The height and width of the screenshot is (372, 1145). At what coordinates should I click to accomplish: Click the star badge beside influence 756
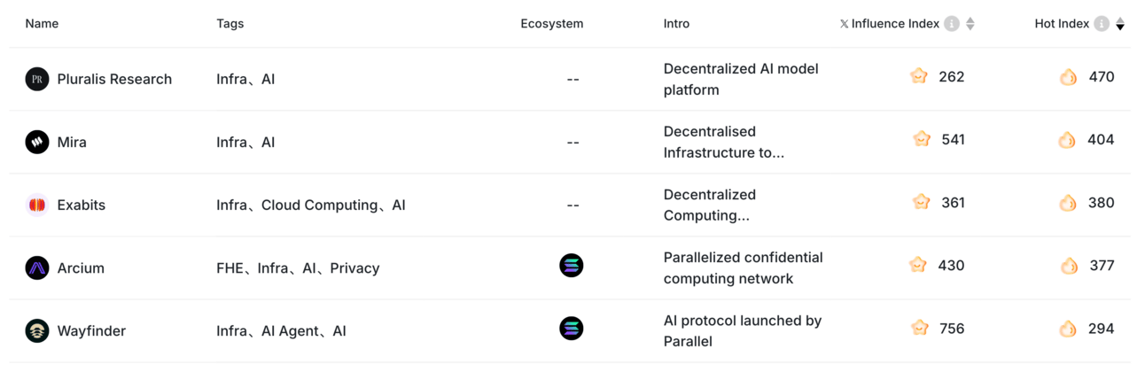(920, 328)
